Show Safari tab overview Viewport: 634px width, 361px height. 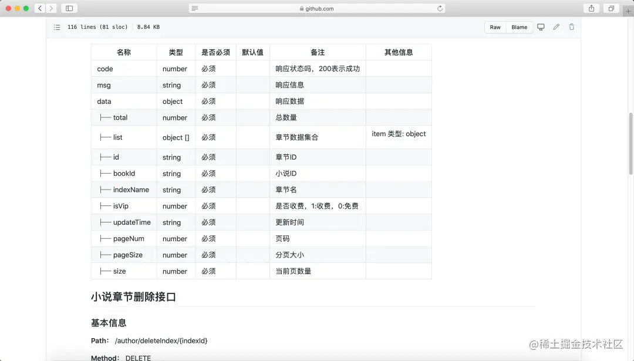coord(611,8)
